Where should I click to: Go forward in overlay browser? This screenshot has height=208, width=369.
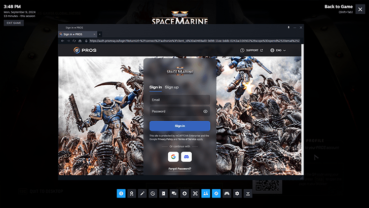(x=68, y=41)
